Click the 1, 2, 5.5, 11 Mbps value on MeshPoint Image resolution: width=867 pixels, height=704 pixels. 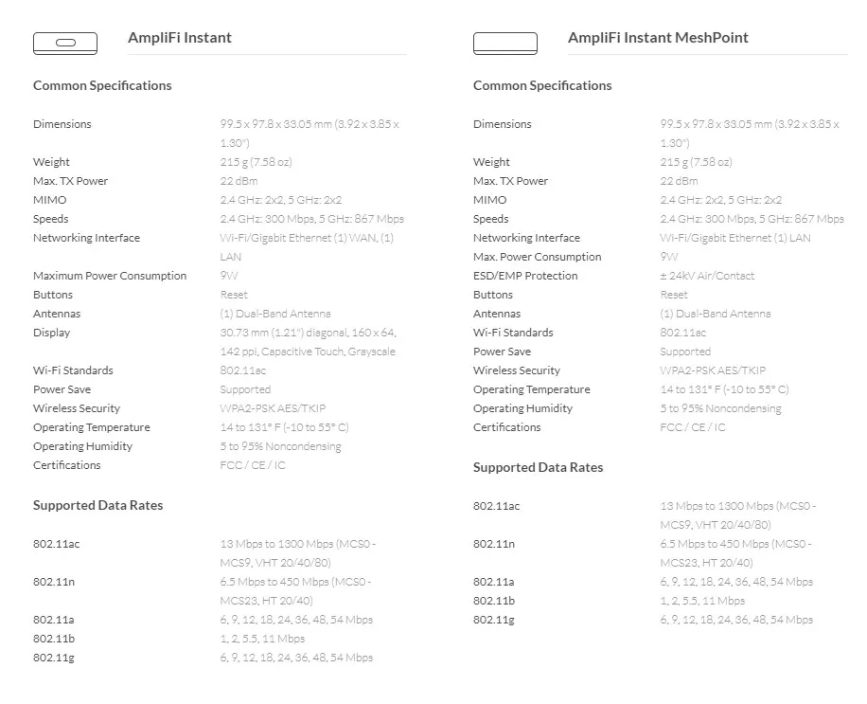tap(702, 601)
